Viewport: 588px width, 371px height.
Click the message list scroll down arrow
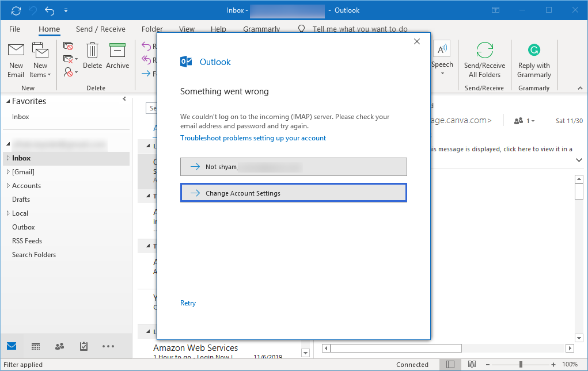pos(305,353)
